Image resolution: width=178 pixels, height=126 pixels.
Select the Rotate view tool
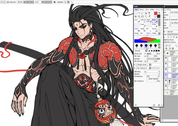(x=142, y=16)
